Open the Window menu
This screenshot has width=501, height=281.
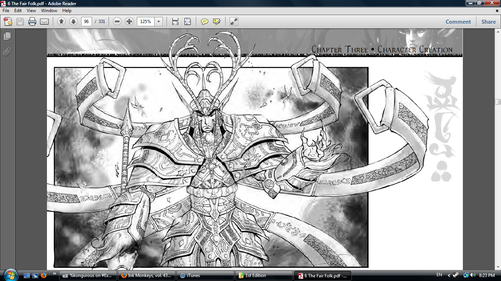point(49,11)
